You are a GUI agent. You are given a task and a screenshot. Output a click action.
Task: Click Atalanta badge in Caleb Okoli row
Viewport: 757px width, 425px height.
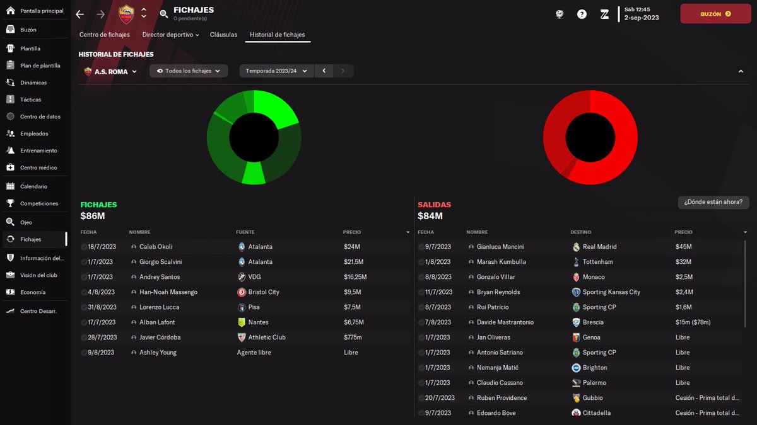pos(242,247)
